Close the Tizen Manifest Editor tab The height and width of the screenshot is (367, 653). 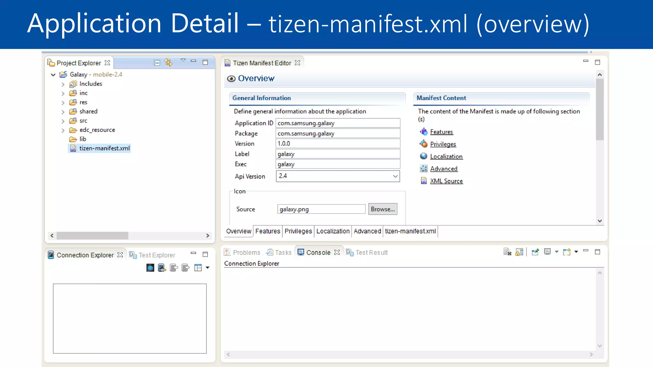tap(297, 63)
